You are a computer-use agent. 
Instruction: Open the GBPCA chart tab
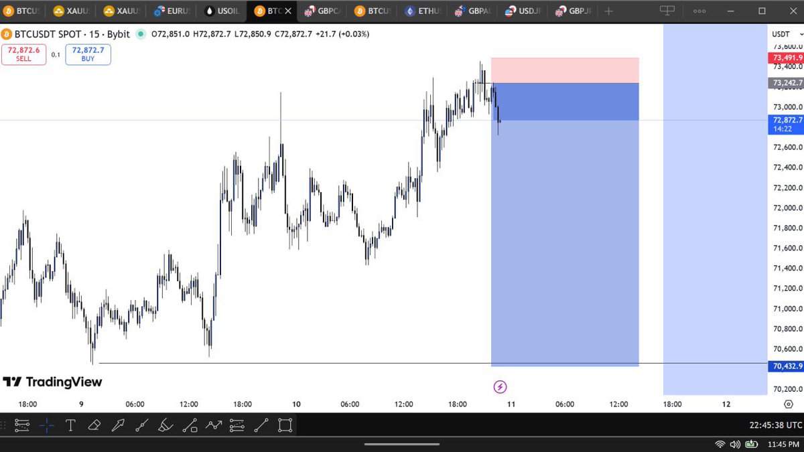click(x=322, y=11)
